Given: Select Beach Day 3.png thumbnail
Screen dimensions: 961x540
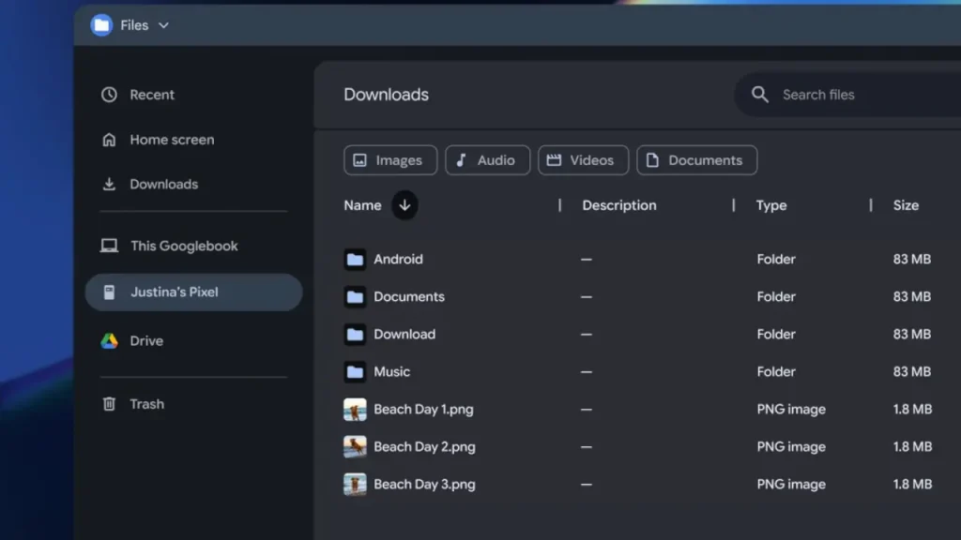Looking at the screenshot, I should pyautogui.click(x=355, y=485).
